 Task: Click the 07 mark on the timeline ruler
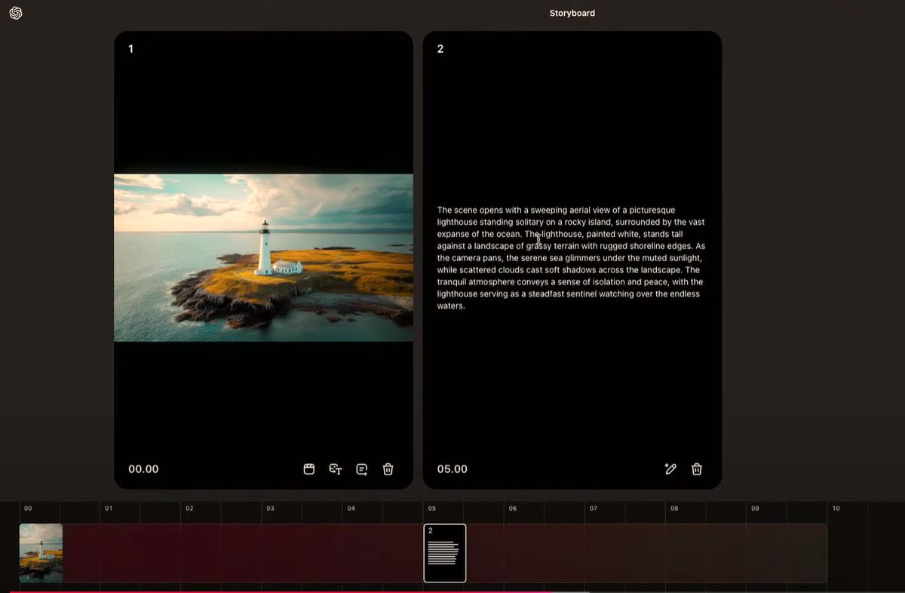[593, 509]
